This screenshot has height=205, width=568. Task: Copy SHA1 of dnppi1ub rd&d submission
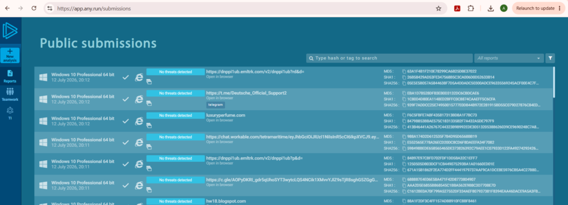(x=404, y=78)
